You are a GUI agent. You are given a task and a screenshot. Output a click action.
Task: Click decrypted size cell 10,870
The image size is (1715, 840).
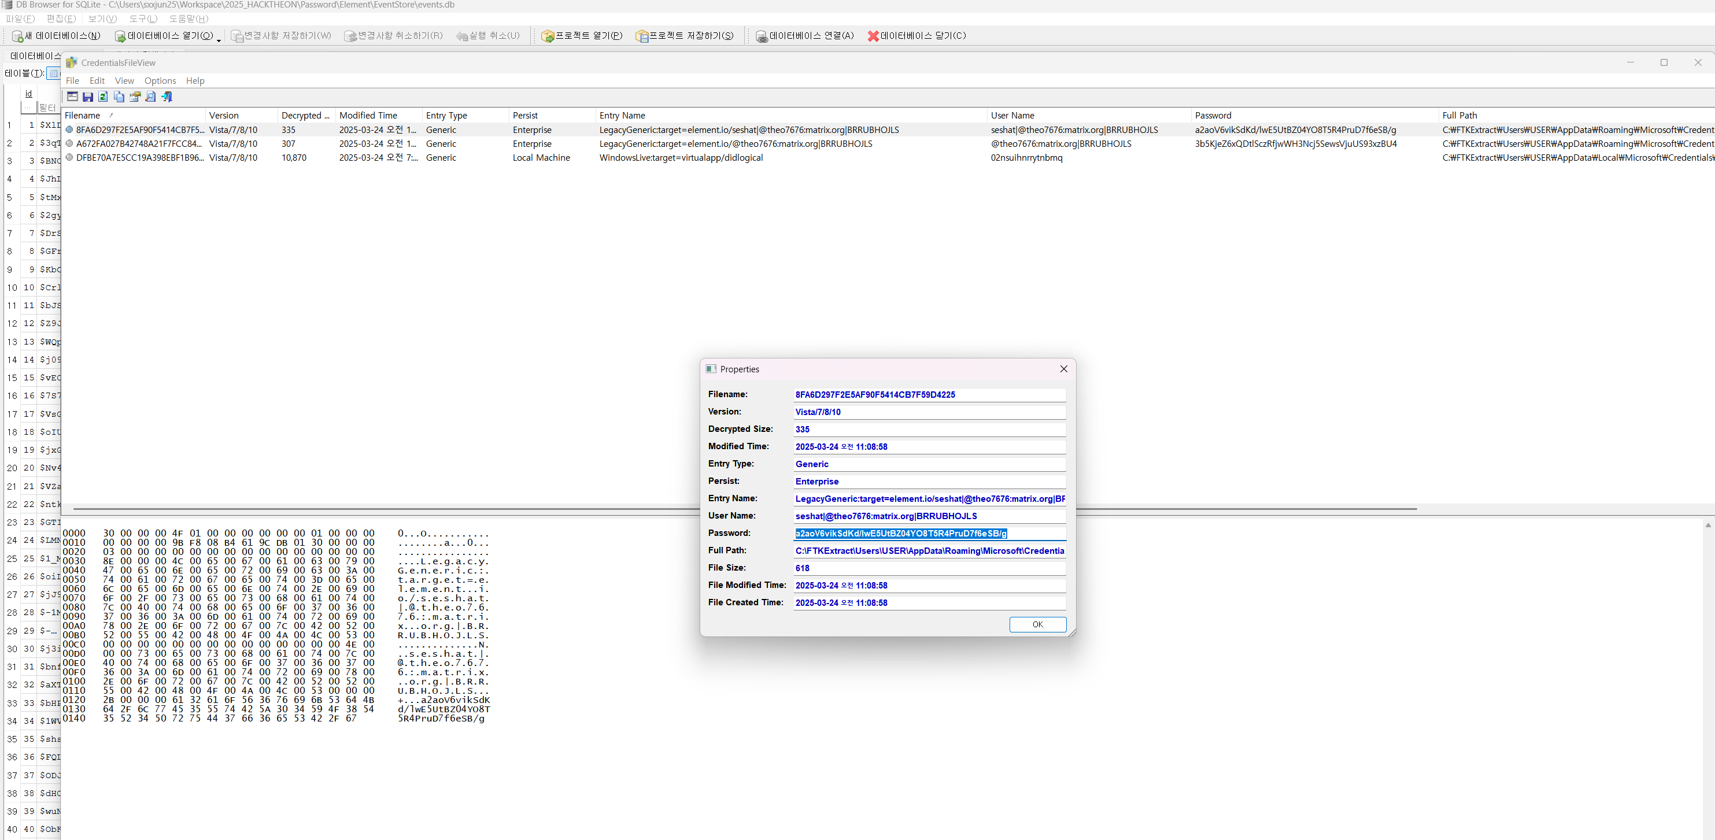[294, 158]
